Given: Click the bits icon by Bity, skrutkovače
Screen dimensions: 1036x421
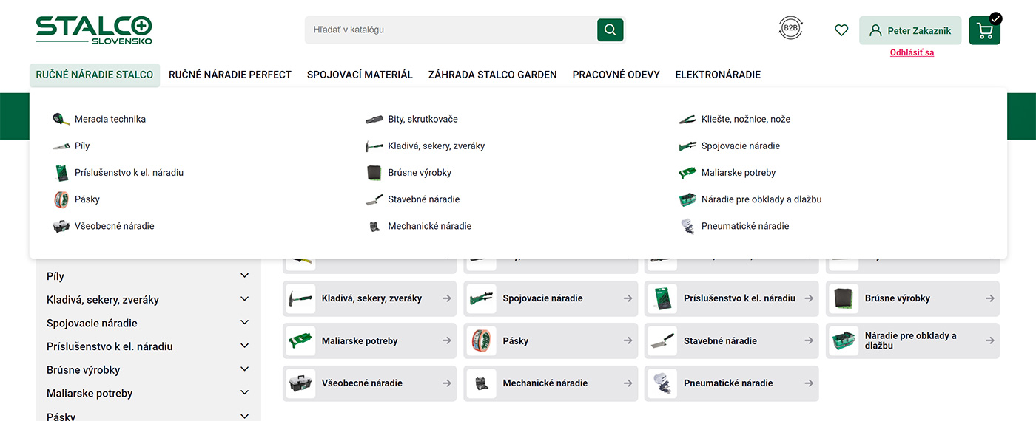Looking at the screenshot, I should [374, 120].
